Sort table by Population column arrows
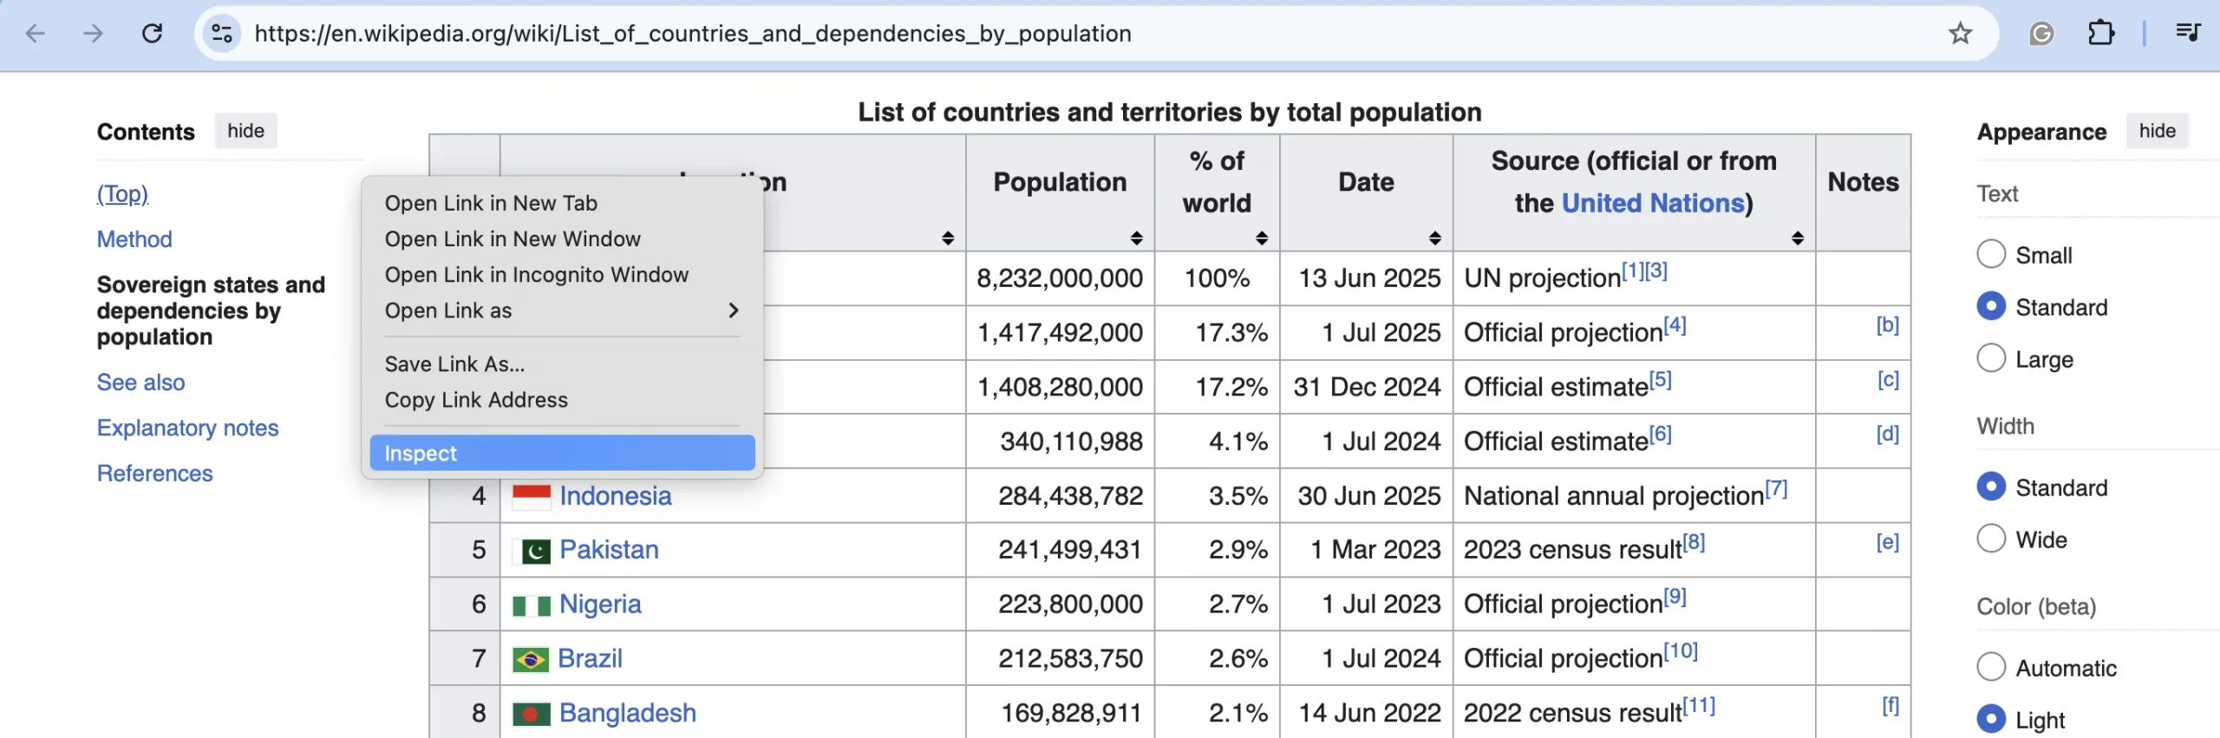 click(1136, 238)
